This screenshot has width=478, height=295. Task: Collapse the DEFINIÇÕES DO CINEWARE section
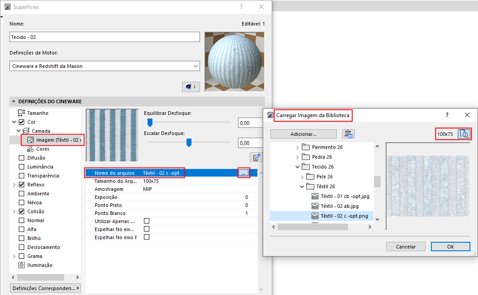point(14,101)
